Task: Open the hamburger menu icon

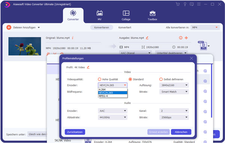Action: (x=199, y=4)
